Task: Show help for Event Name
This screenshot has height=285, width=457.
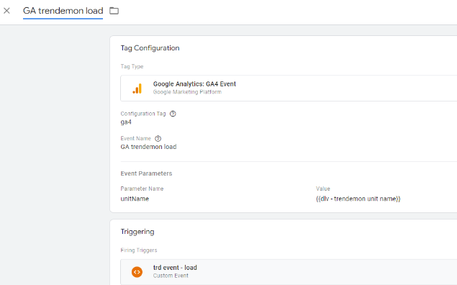Action: point(158,138)
